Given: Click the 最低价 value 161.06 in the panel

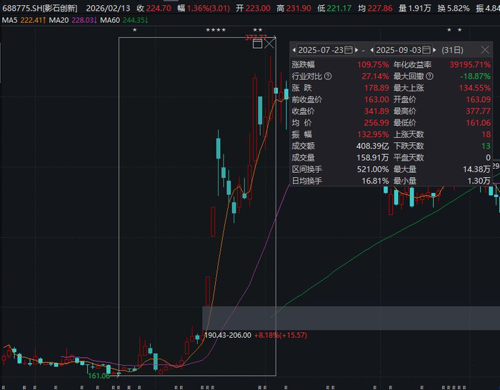Looking at the screenshot, I should pos(479,123).
